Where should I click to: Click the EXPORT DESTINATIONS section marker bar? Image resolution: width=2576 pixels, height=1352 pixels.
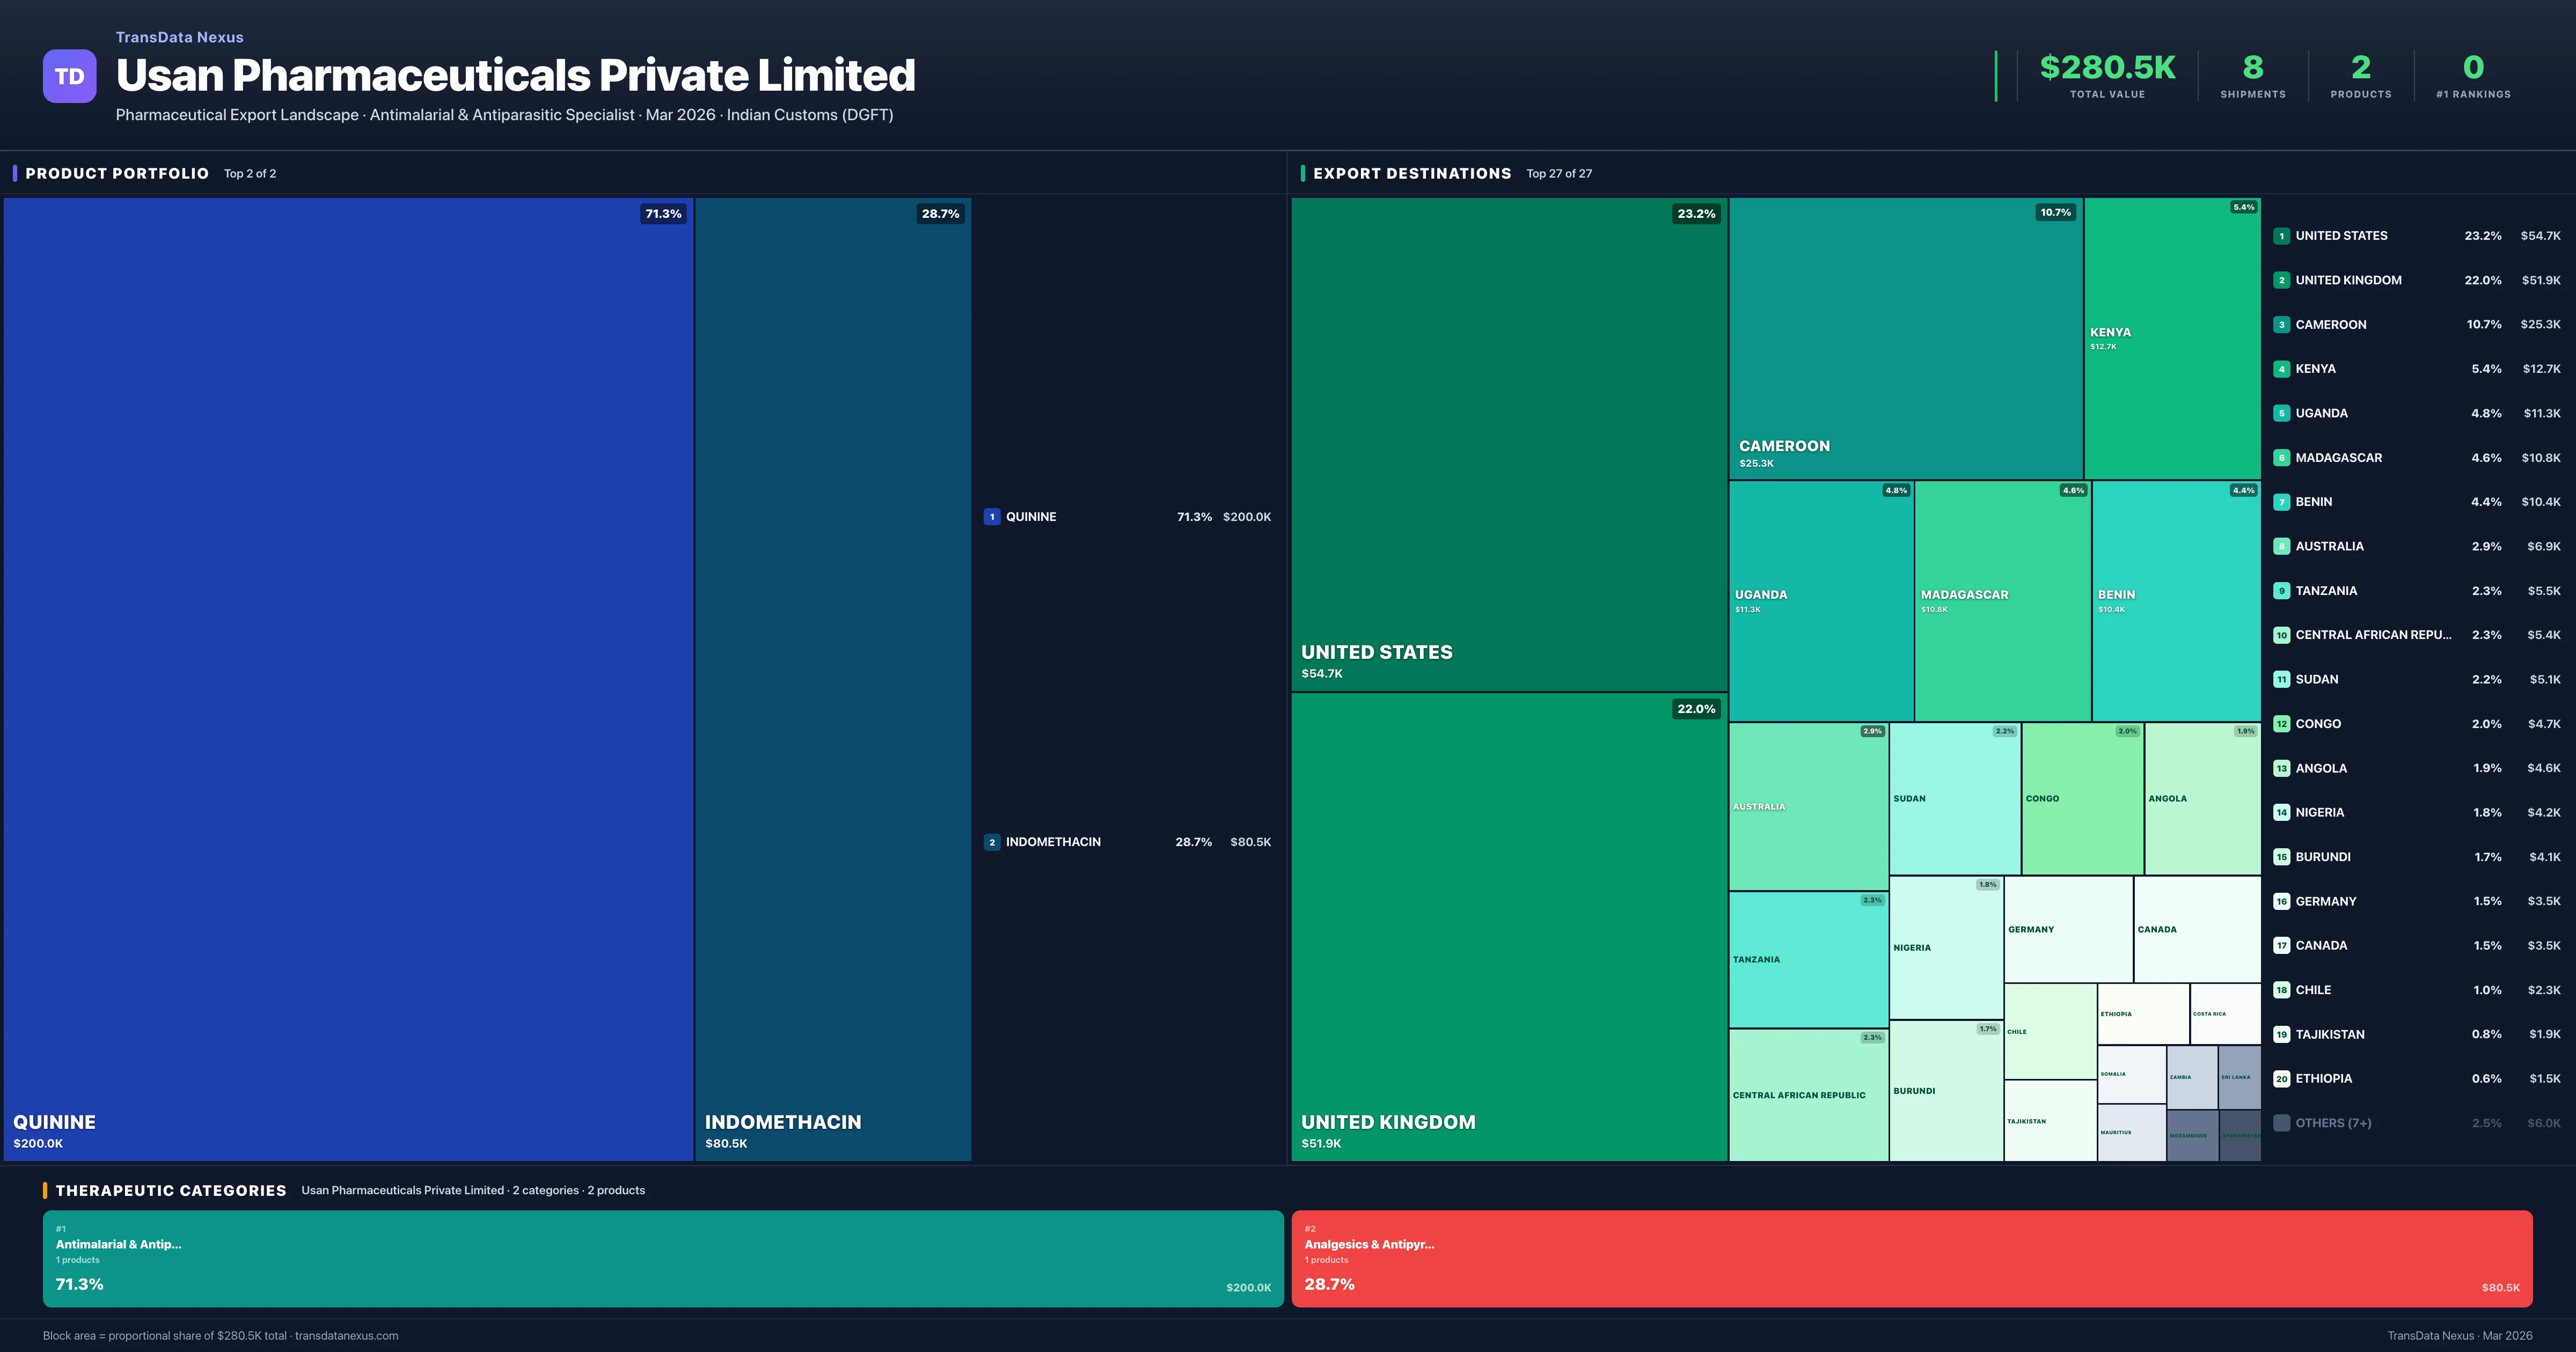[1302, 173]
